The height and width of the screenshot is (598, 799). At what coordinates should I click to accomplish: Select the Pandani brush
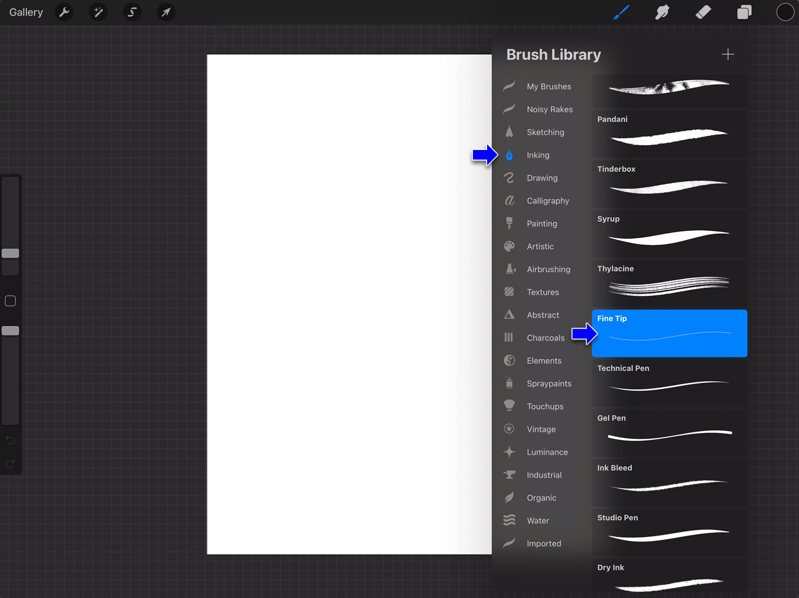tap(669, 134)
